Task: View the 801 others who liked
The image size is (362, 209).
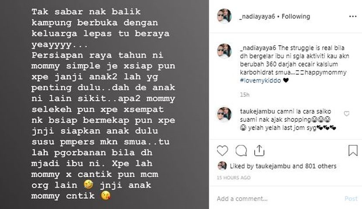Action: [x=321, y=166]
